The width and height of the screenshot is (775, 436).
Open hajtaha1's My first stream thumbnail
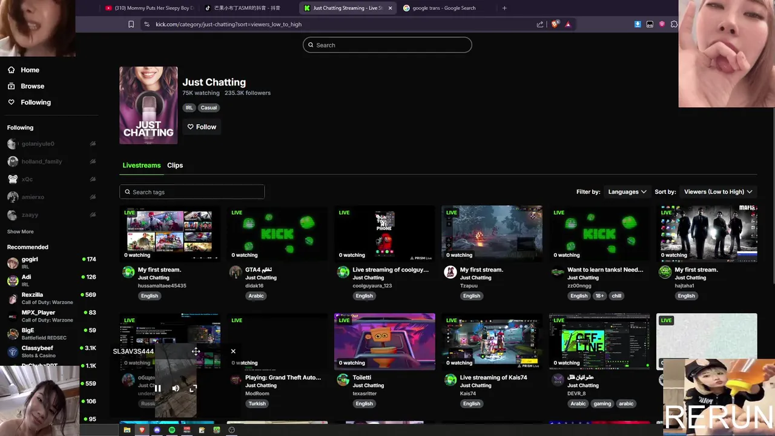click(707, 234)
